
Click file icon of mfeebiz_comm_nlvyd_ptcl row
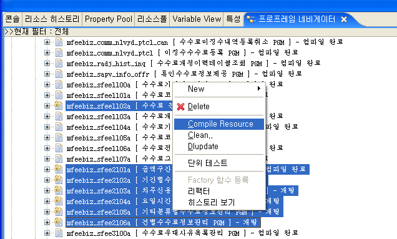coord(59,52)
